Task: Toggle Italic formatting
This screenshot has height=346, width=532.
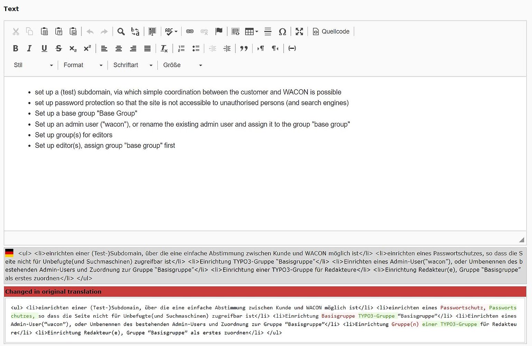Action: [x=29, y=48]
